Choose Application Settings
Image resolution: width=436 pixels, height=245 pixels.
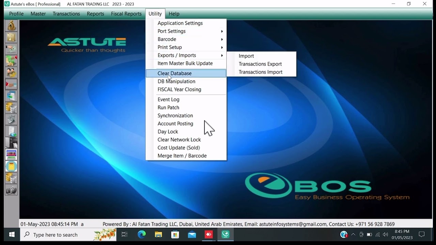coord(186,23)
